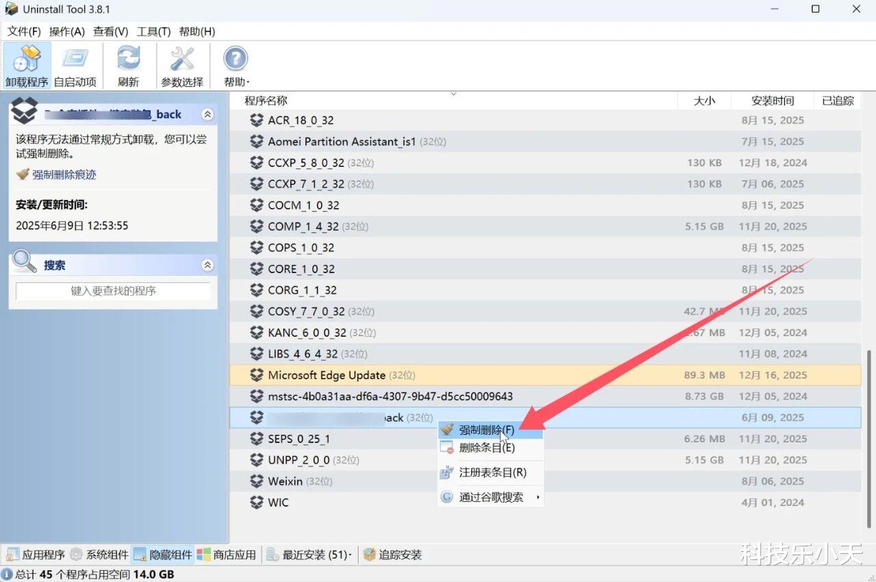
Task: Choose 强制删除(F) from context menu
Action: (490, 430)
